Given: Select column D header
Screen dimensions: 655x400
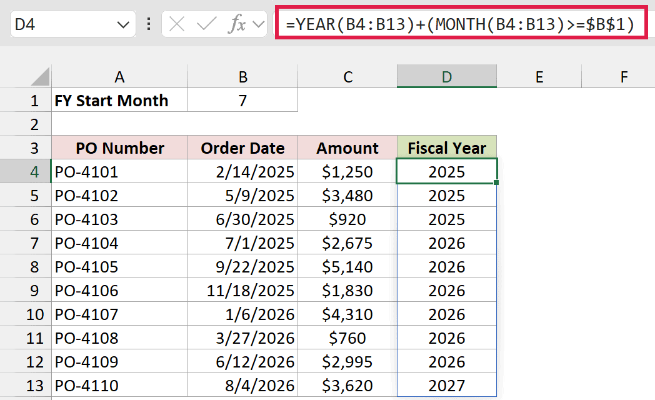Looking at the screenshot, I should (x=446, y=76).
